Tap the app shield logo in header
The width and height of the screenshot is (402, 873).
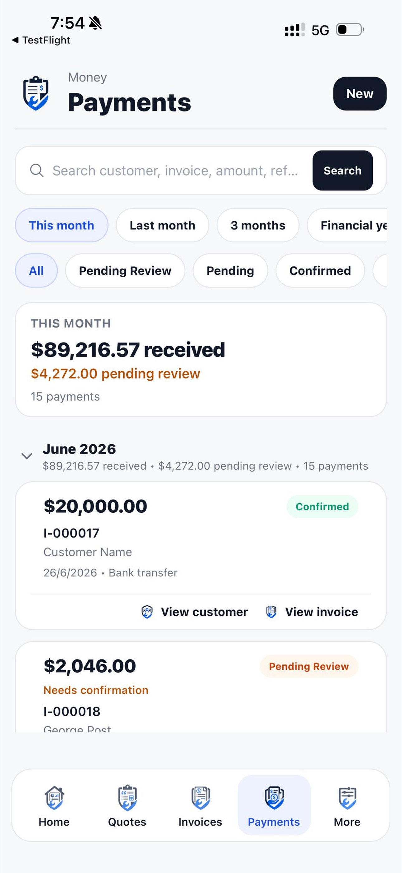pos(36,93)
